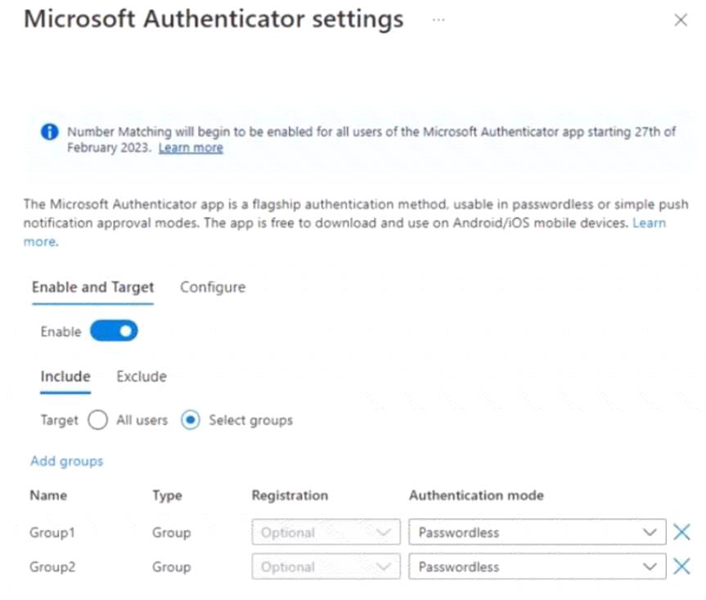This screenshot has width=706, height=600.
Task: Open Group2 Passwordless authentication mode dropdown
Action: pyautogui.click(x=537, y=566)
